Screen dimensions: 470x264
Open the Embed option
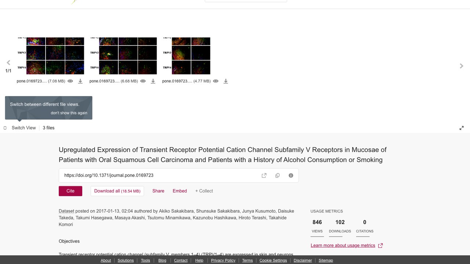click(180, 191)
